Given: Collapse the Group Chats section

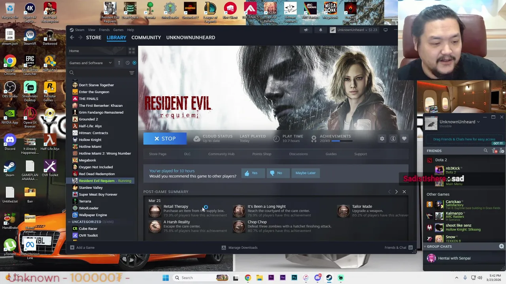Looking at the screenshot, I should tap(425, 247).
